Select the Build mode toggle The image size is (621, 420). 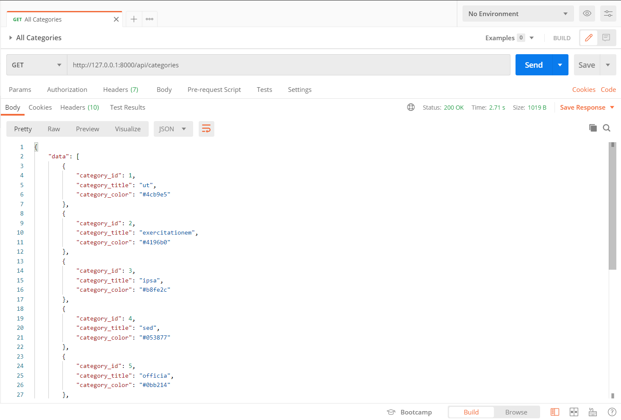tap(471, 412)
